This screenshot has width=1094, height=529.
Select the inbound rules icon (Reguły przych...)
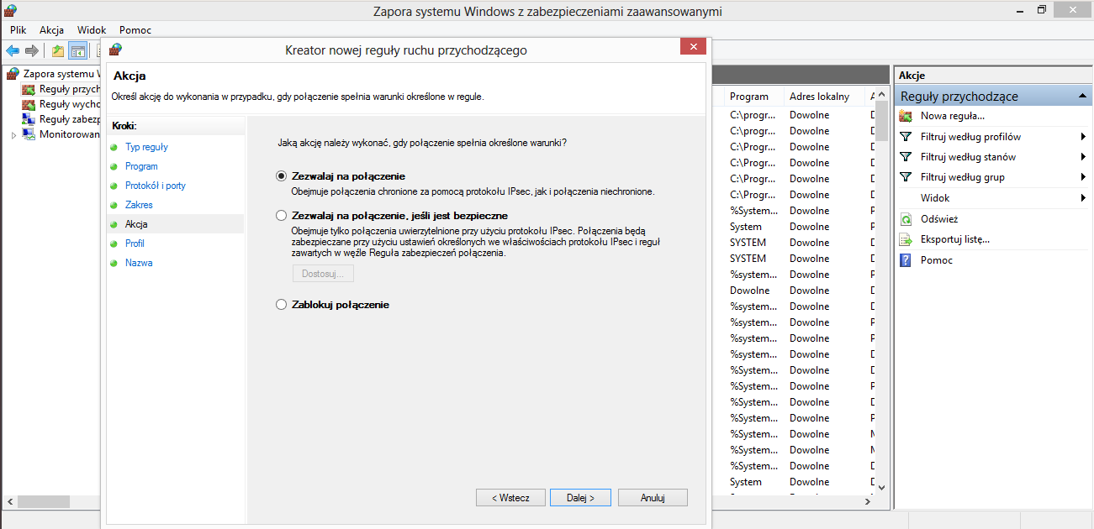(x=29, y=89)
